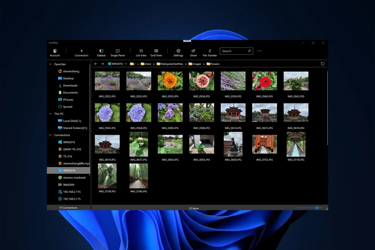Click the magnifier icon in the Search box
This screenshot has height=250, width=375.
249,51
